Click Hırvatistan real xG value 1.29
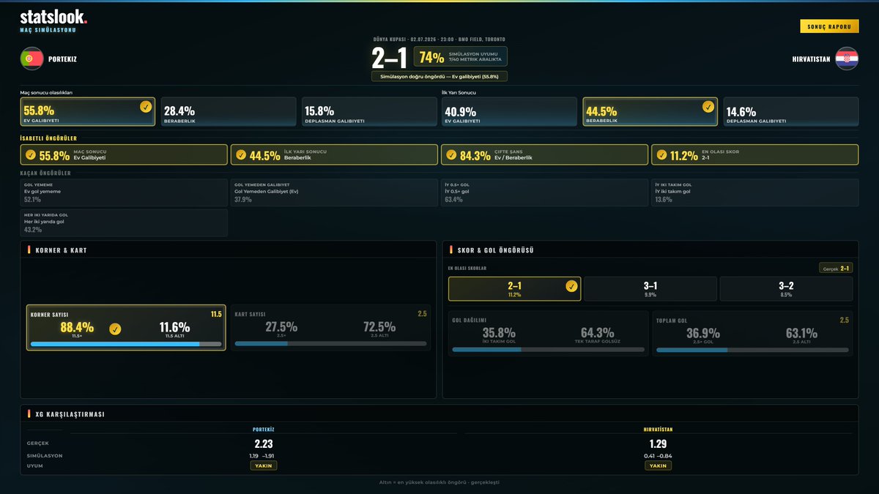This screenshot has height=494, width=879. [x=658, y=444]
